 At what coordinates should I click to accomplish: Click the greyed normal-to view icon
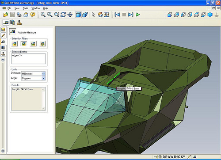[217, 15]
